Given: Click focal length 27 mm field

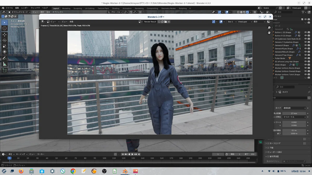Looking at the screenshot, I should click(x=294, y=113).
